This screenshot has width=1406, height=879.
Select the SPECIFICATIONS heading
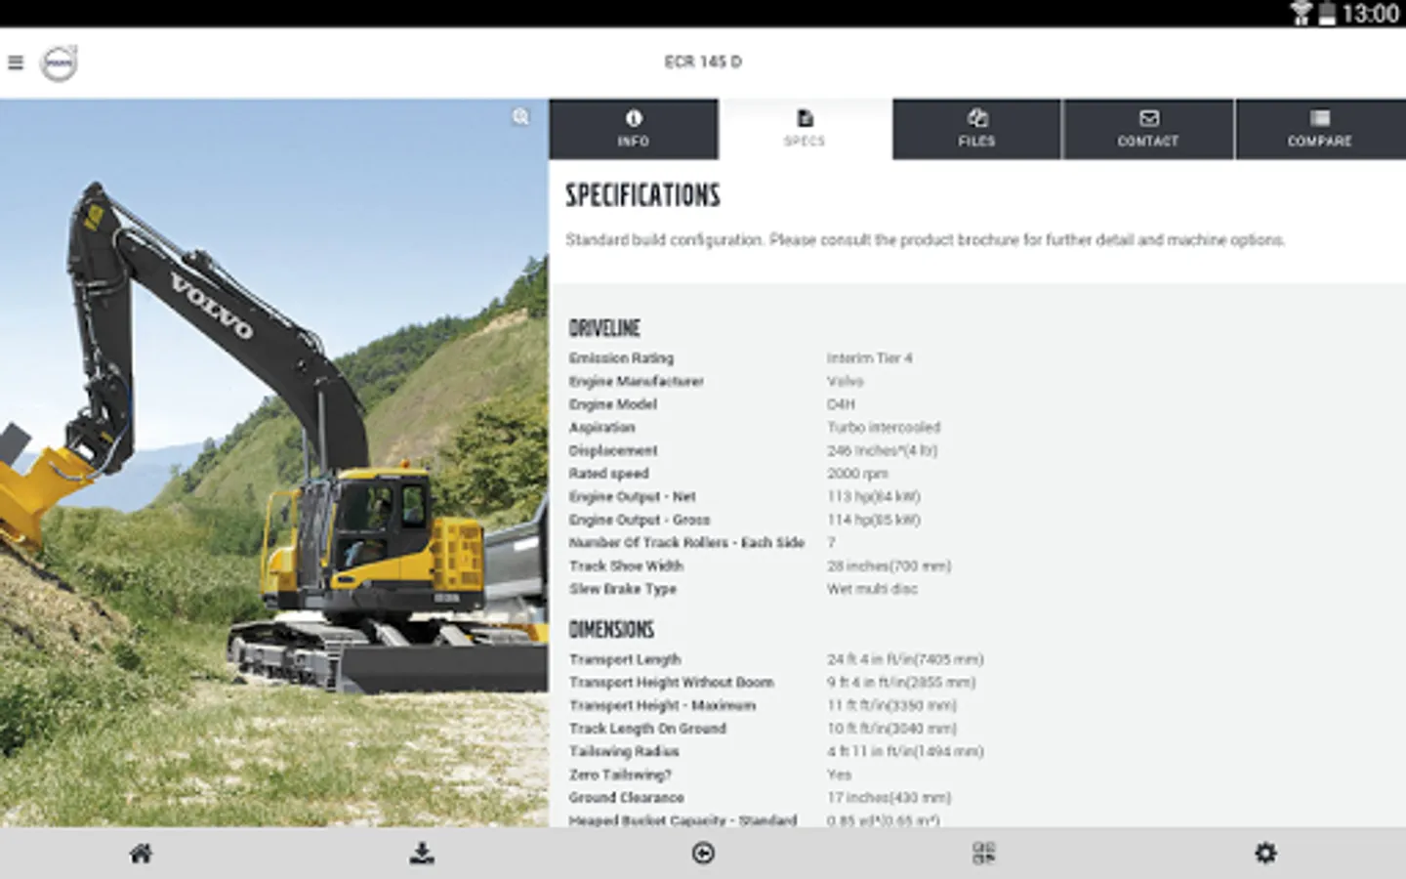642,195
